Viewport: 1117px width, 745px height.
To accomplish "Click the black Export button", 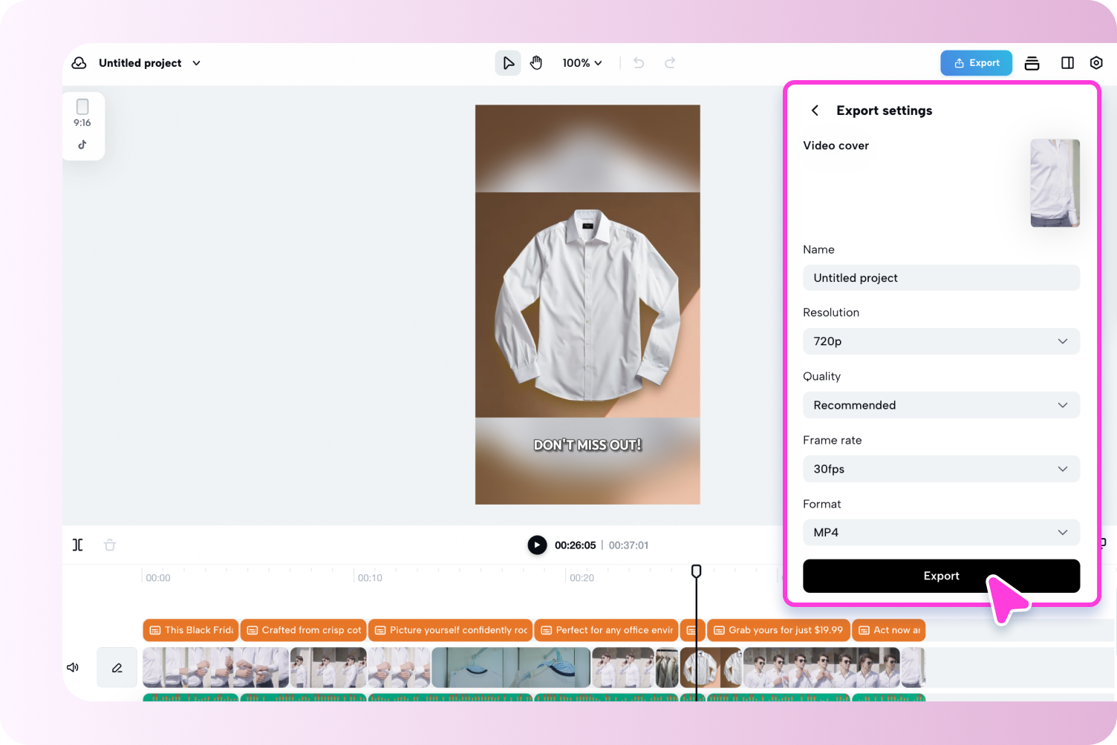I will (941, 576).
